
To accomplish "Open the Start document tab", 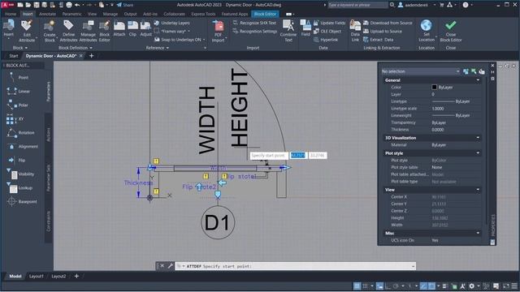I will tap(14, 56).
